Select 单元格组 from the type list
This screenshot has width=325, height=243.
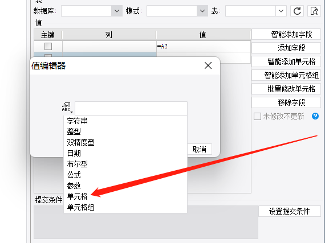[x=125, y=207]
